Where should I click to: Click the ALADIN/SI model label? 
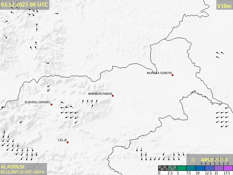click(13, 166)
